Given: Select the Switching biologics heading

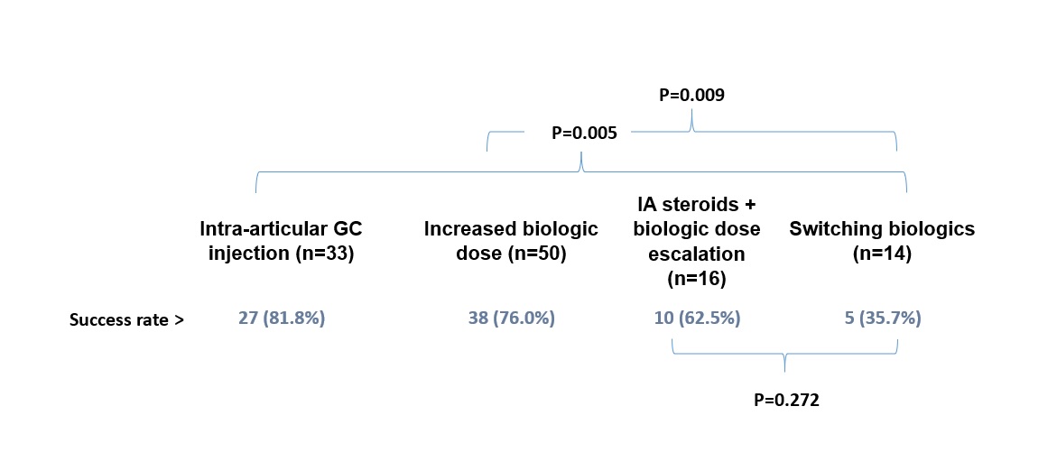Looking at the screenshot, I should click(882, 229).
